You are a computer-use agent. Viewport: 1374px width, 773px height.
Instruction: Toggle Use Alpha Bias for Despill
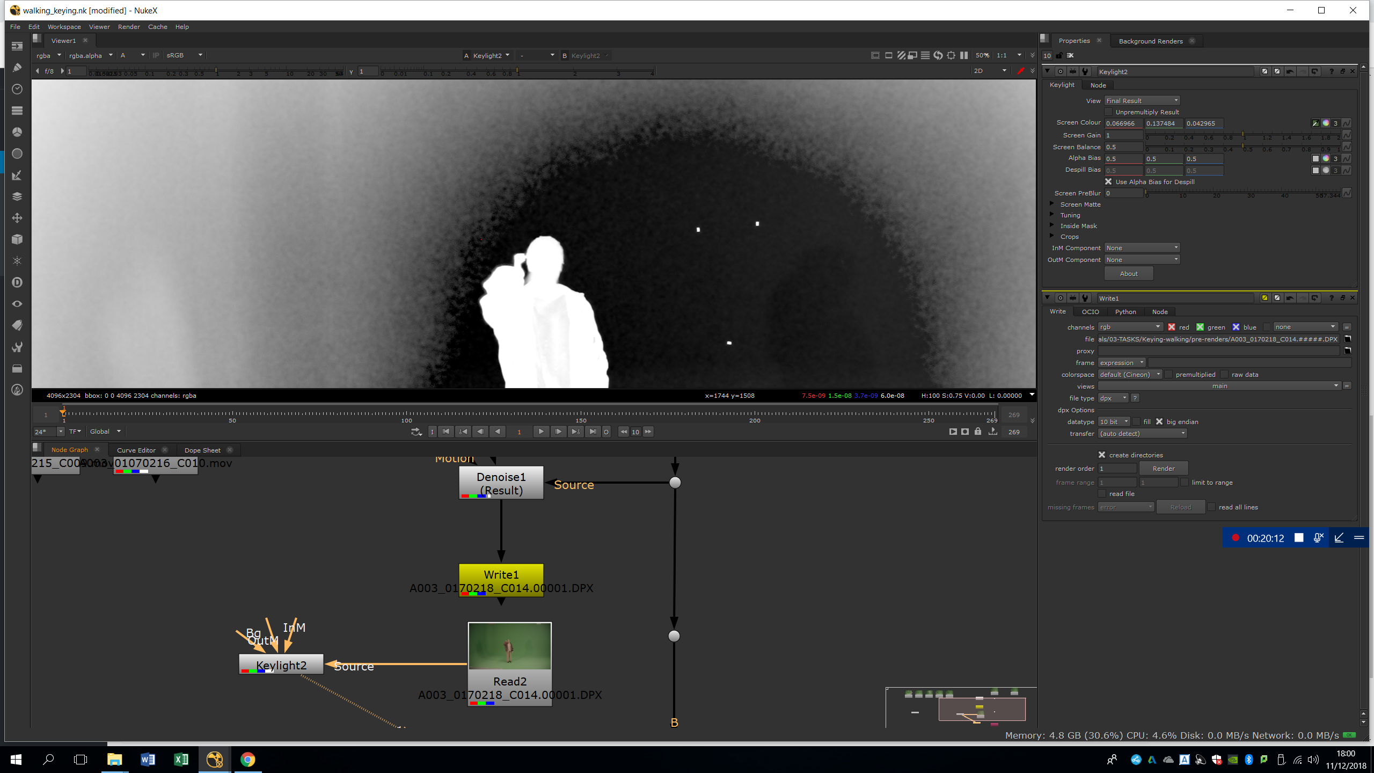(x=1109, y=182)
